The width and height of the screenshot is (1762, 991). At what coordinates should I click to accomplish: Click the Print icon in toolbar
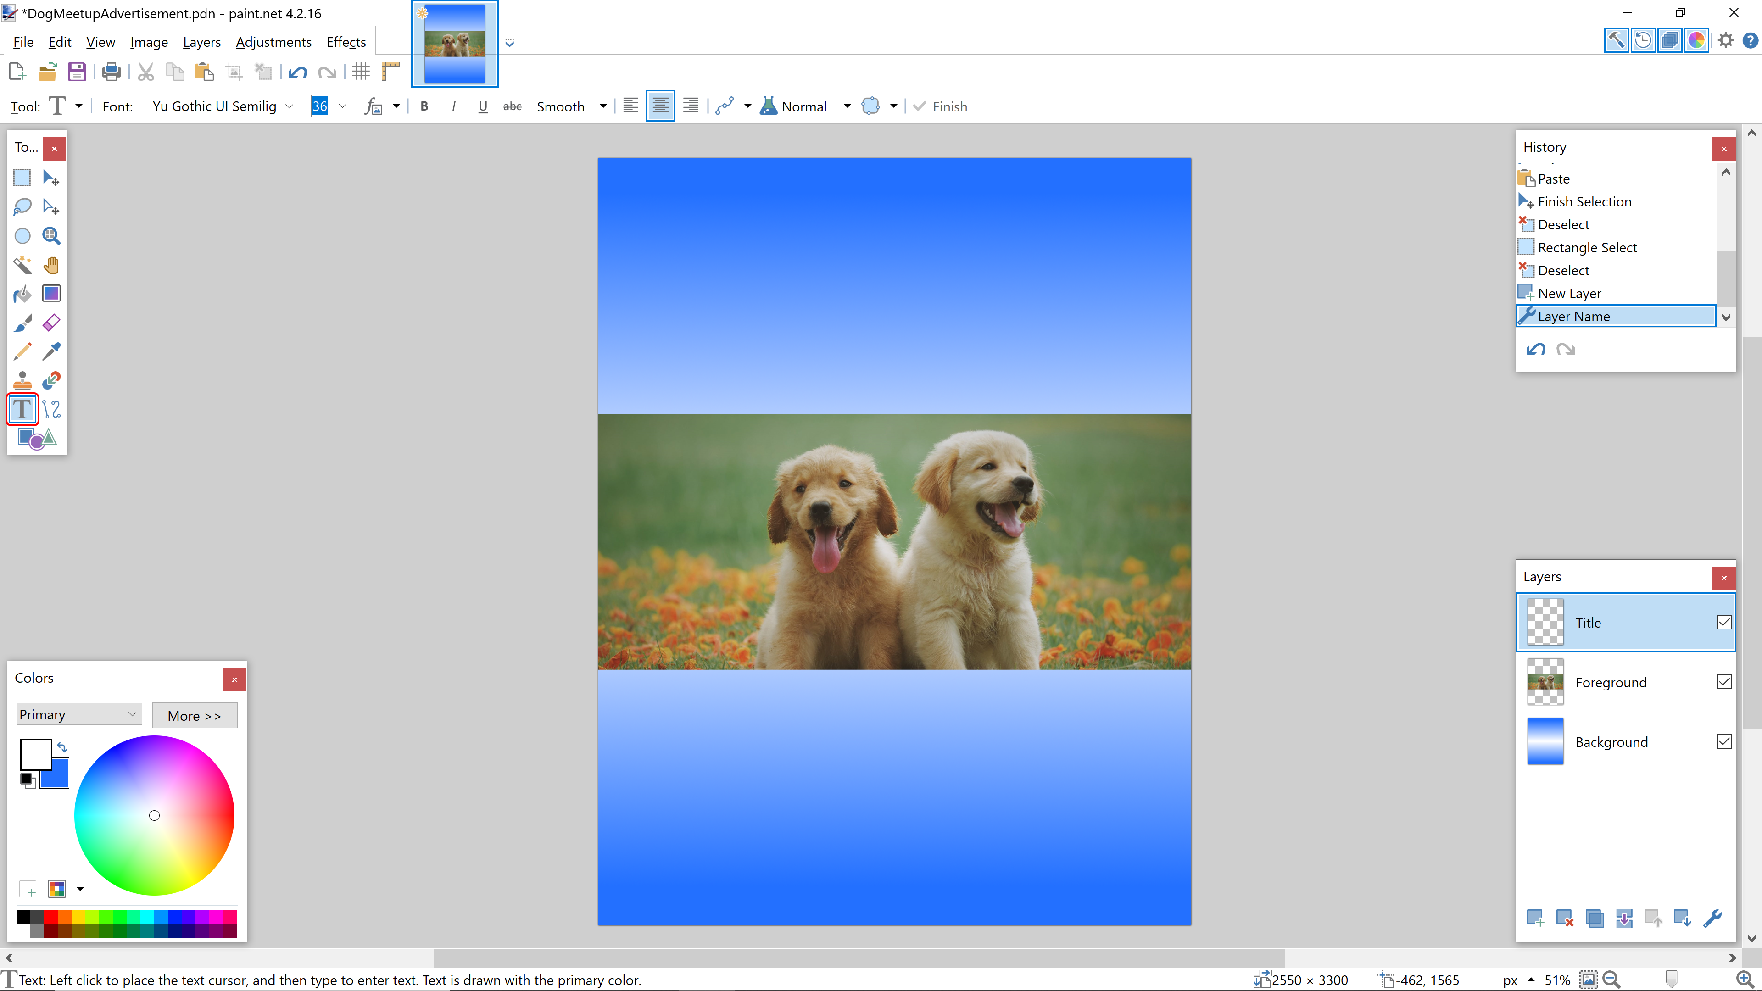111,72
